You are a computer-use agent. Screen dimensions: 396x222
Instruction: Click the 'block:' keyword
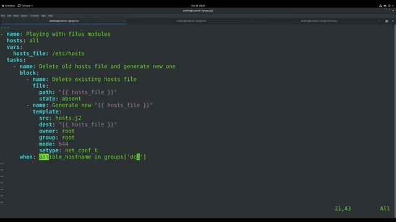pyautogui.click(x=29, y=73)
